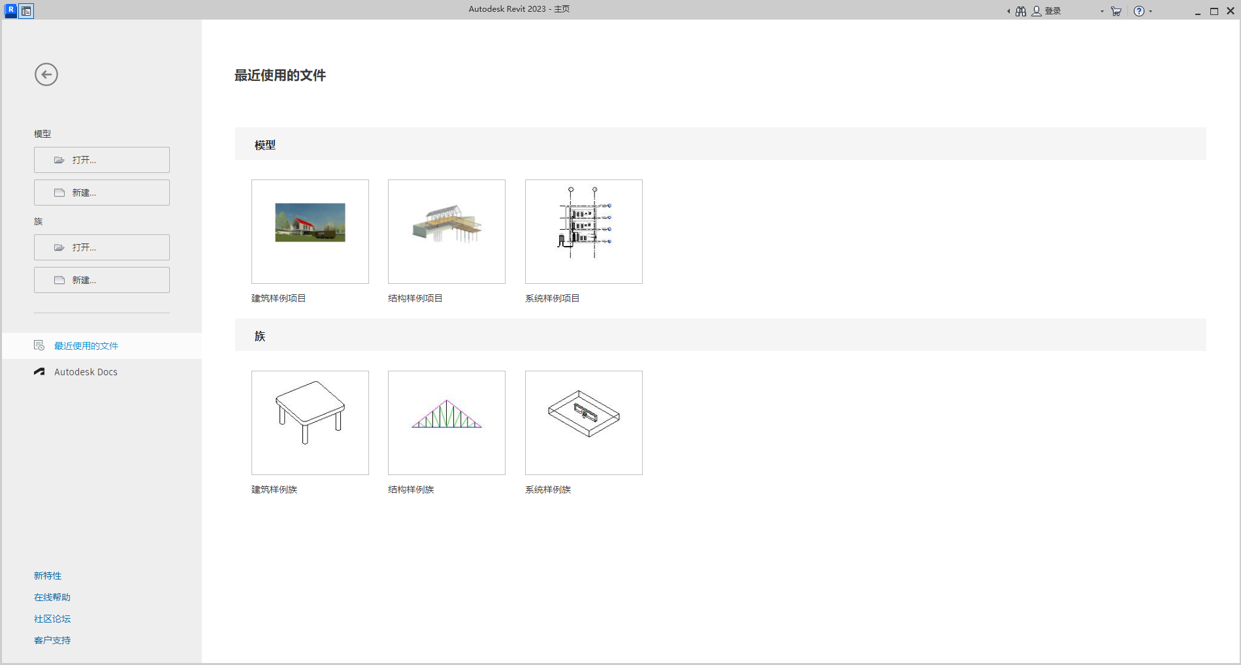Click the Revit application icon
The height and width of the screenshot is (665, 1241).
[x=9, y=10]
